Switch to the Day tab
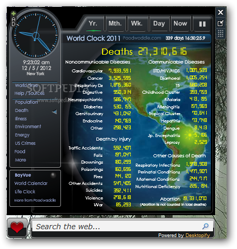 click(x=159, y=23)
